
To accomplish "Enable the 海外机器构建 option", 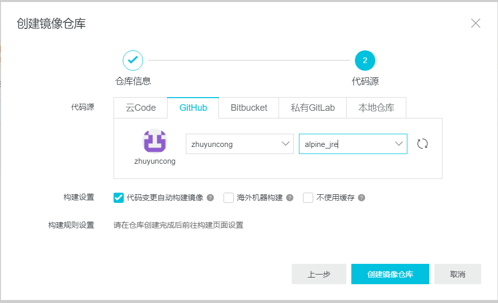I will point(228,198).
